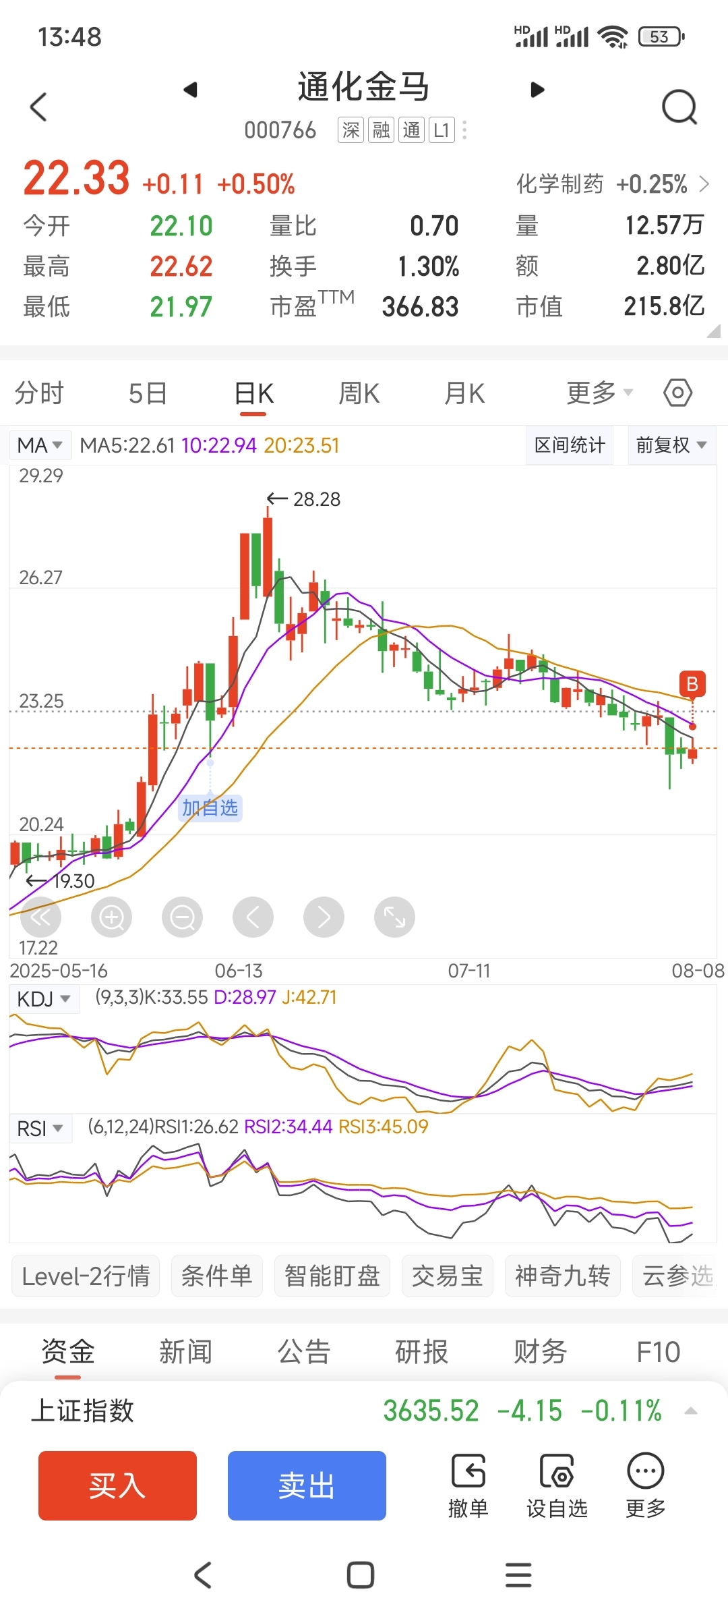Open 前复权 adjustment dropdown

pyautogui.click(x=671, y=445)
